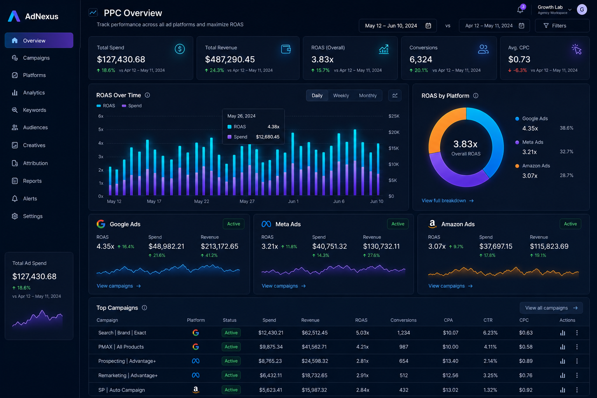
Task: Click the View all campaigns button
Action: 551,308
